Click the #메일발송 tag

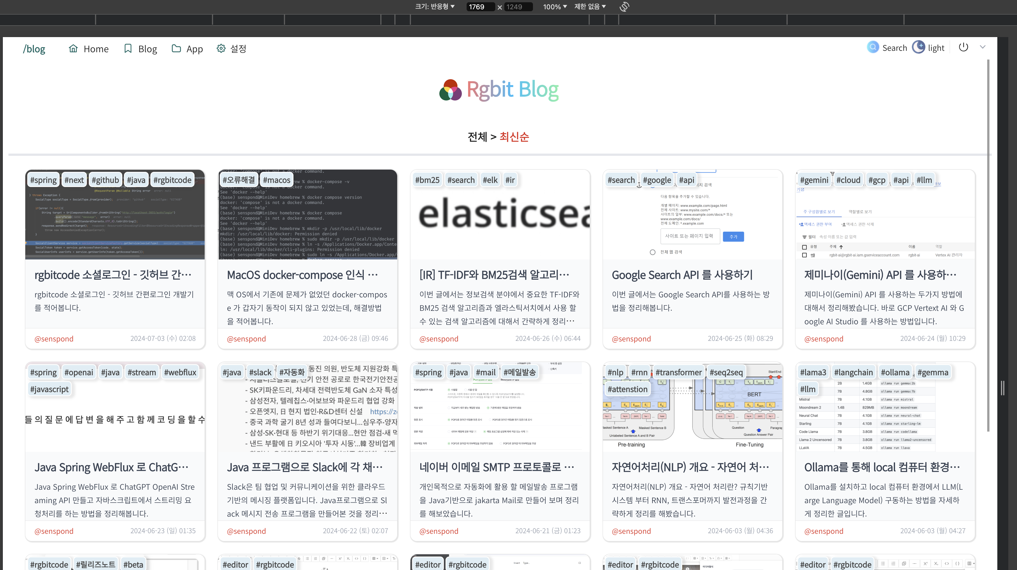pos(519,372)
